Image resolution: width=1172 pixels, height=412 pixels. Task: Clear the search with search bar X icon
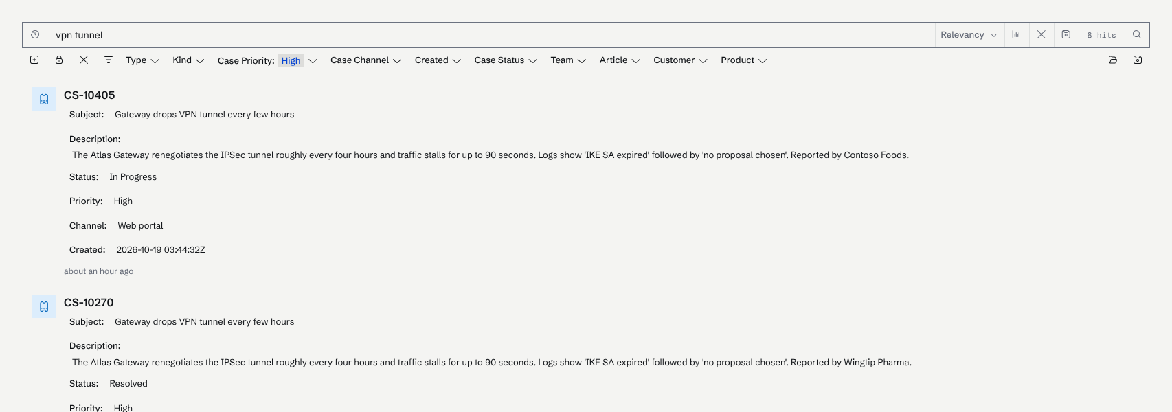[x=1041, y=34]
